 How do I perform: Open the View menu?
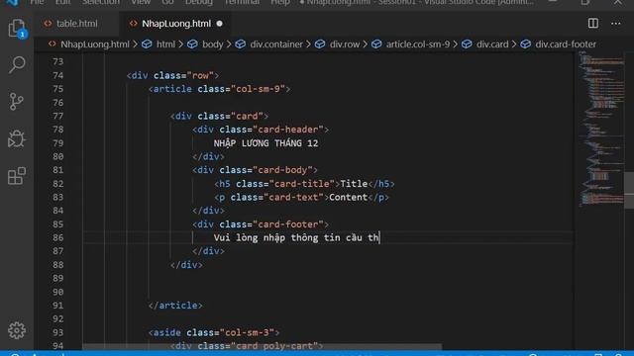point(141,2)
